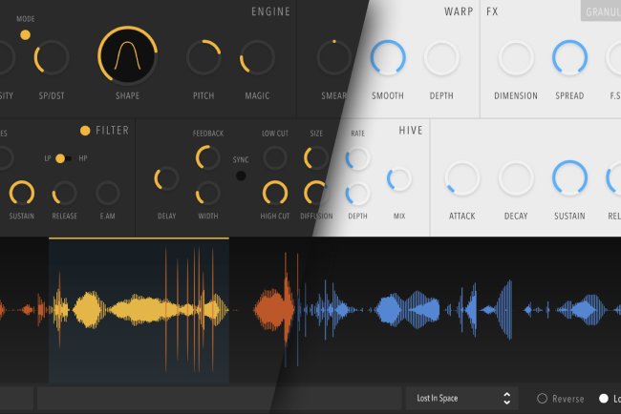The width and height of the screenshot is (621, 414).
Task: Click the SMOOTH knob in WARP section
Action: (388, 58)
